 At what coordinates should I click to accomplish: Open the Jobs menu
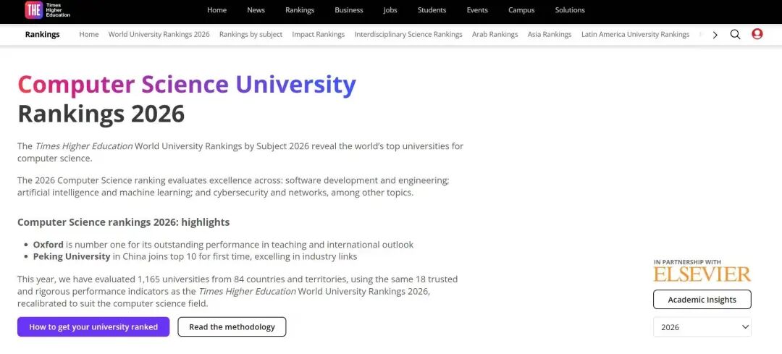390,10
